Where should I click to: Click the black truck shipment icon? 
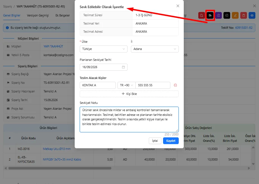[x=210, y=16]
